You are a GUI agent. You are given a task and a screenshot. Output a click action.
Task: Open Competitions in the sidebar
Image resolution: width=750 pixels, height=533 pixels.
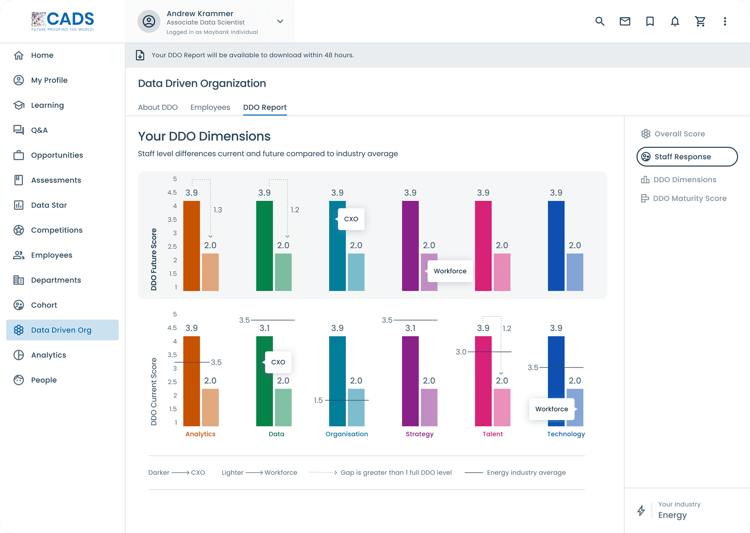(57, 230)
